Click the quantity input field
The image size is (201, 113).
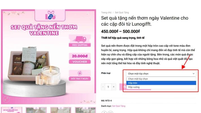(x=108, y=87)
